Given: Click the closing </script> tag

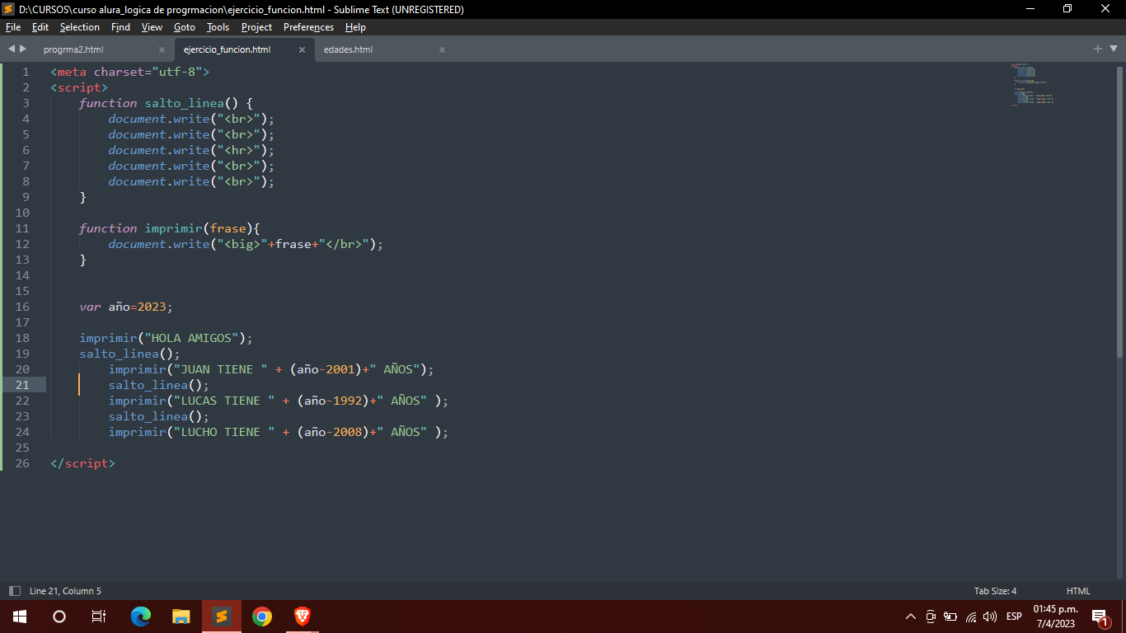Looking at the screenshot, I should coord(82,463).
